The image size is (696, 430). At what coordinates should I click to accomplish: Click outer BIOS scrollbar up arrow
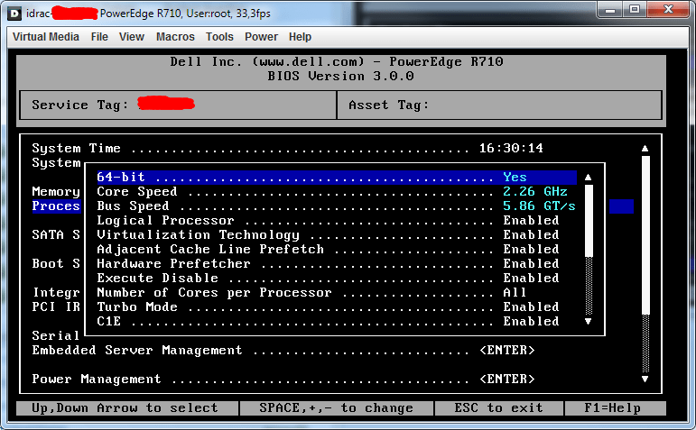645,149
